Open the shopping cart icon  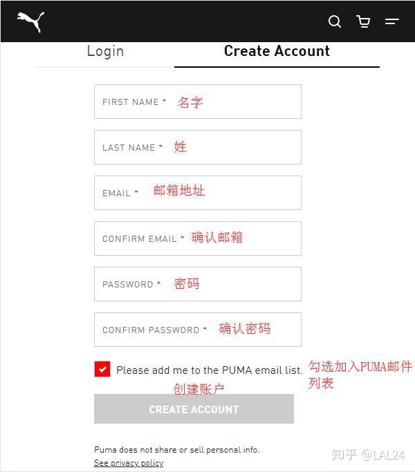363,21
